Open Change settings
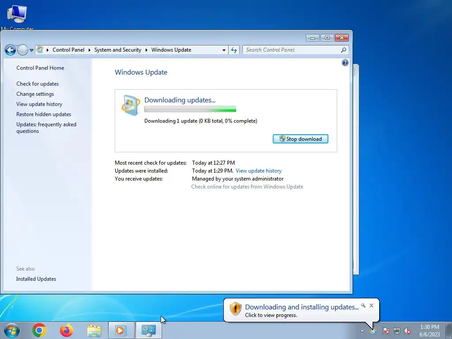 pos(35,94)
